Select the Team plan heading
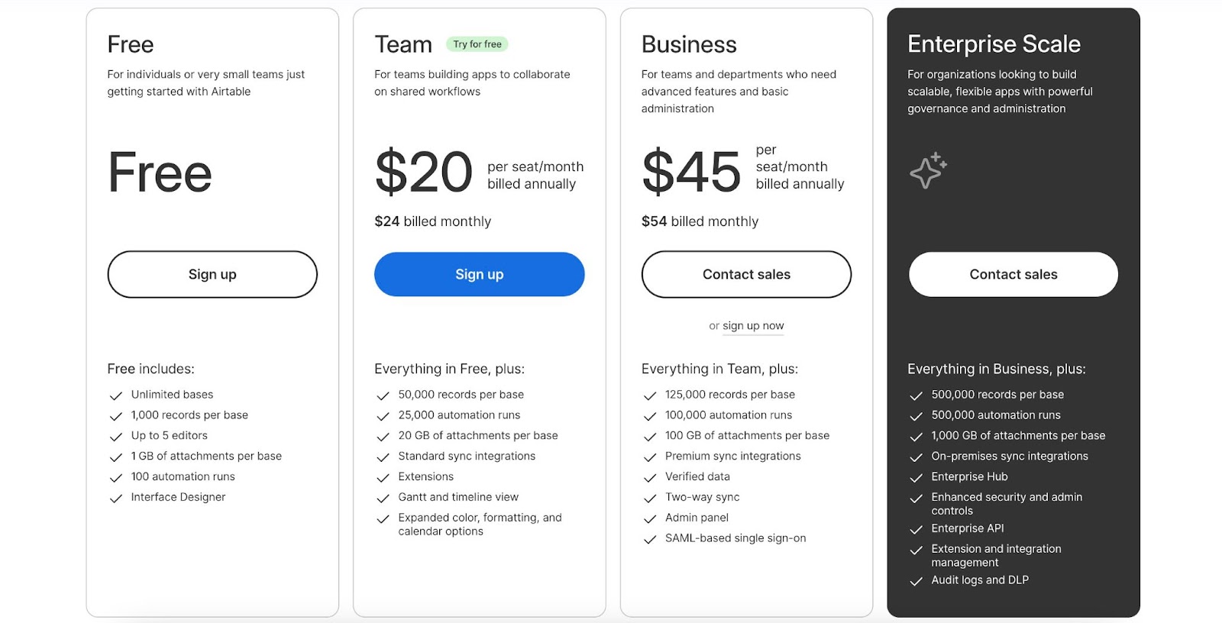Screen dimensions: 1222x623 (403, 44)
